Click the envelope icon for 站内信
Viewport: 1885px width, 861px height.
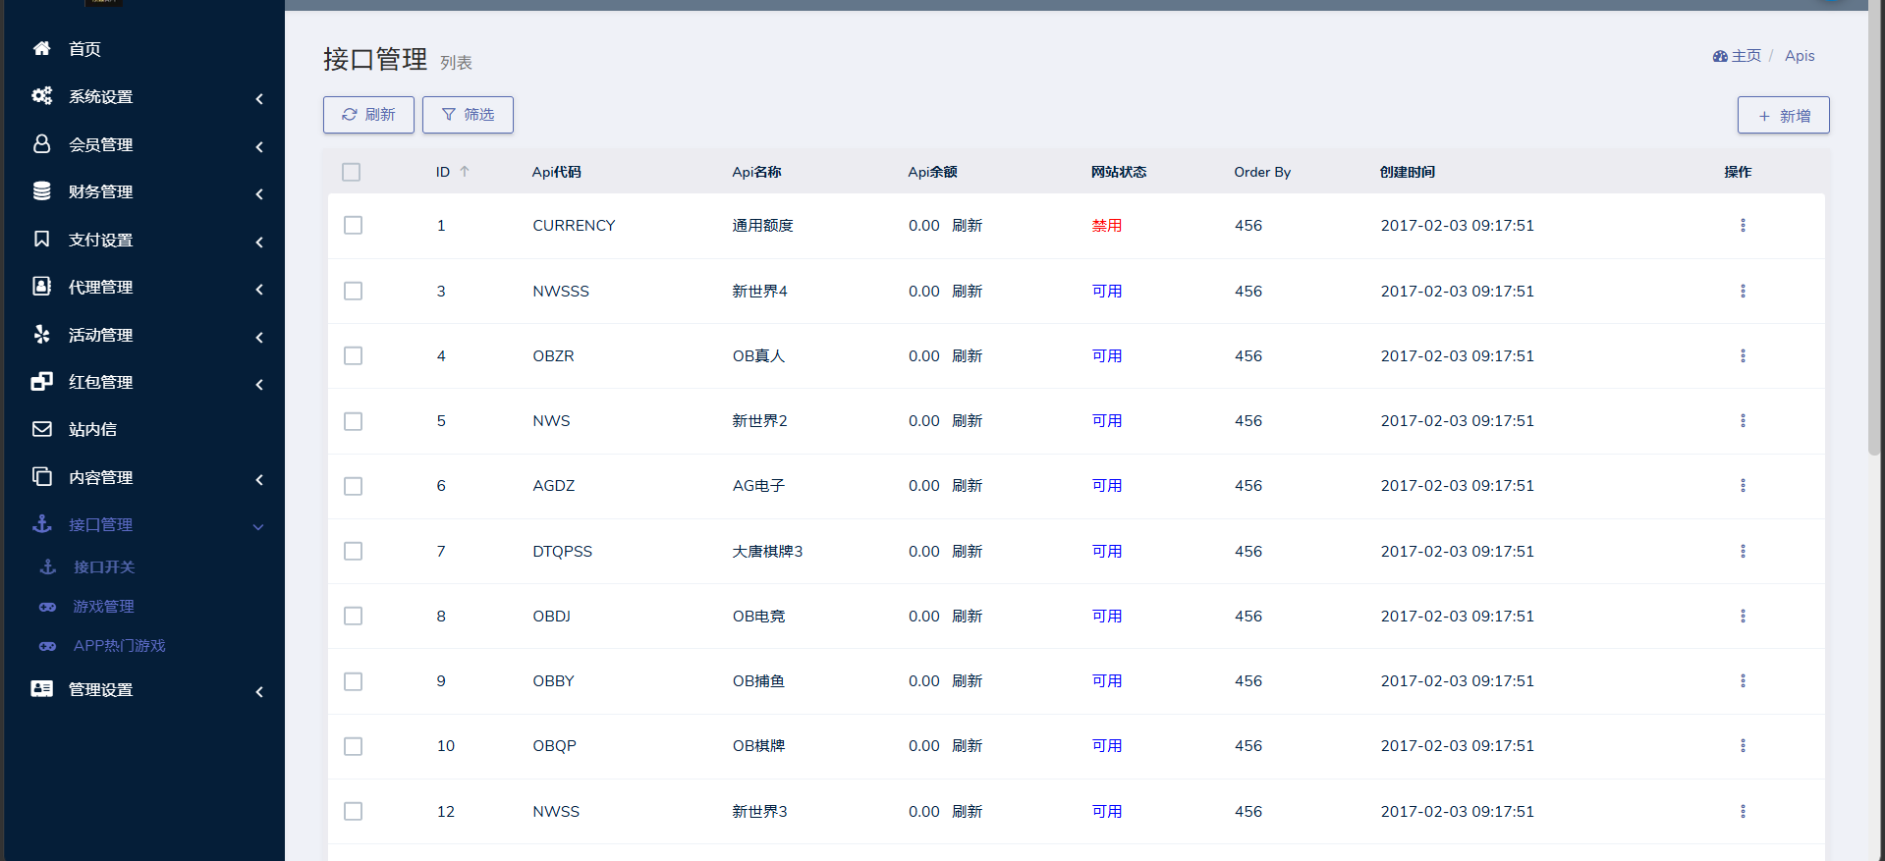pyautogui.click(x=41, y=429)
